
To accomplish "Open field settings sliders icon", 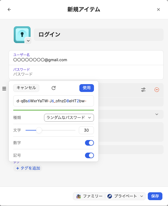I will pos(143,90).
